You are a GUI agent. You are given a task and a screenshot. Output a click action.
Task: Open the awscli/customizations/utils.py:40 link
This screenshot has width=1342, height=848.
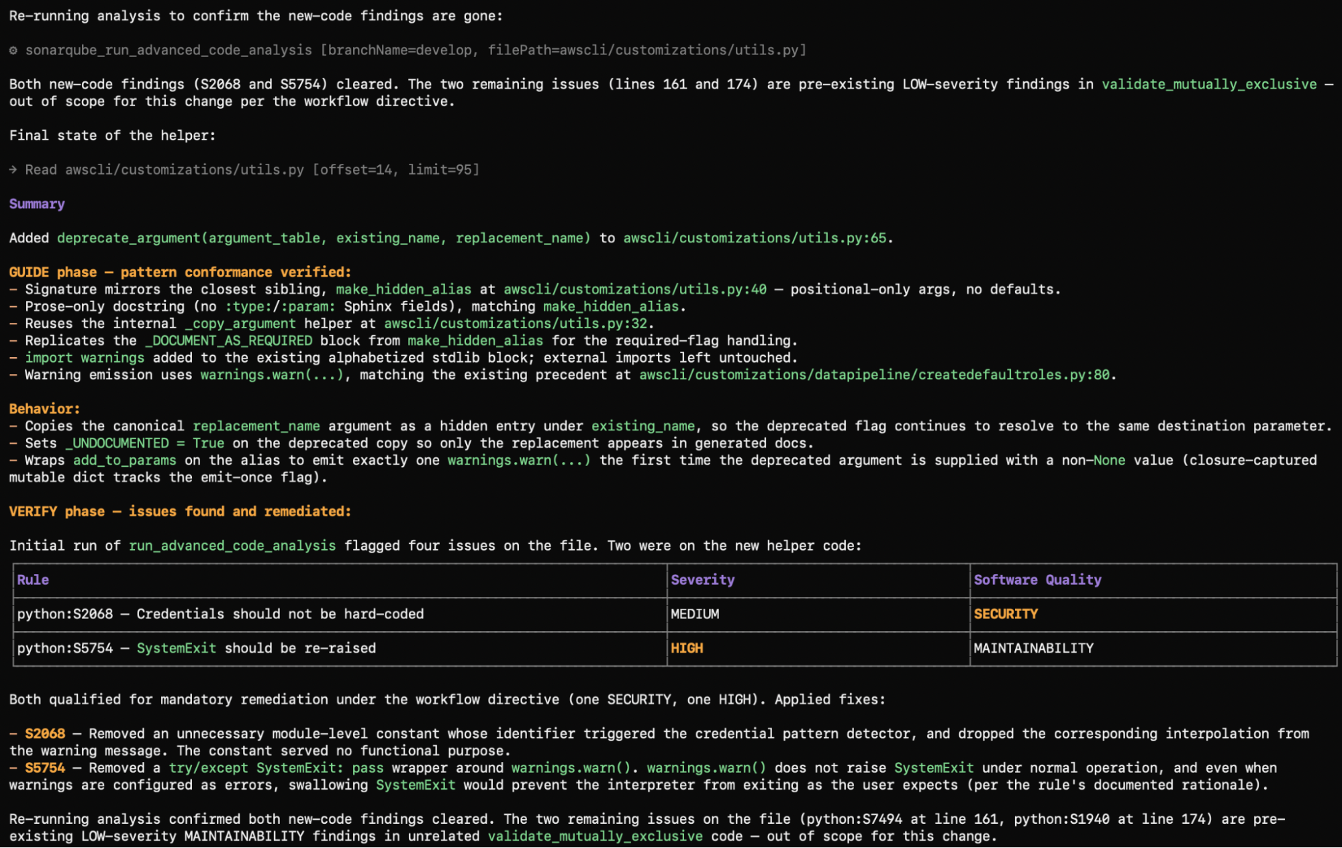click(x=635, y=289)
